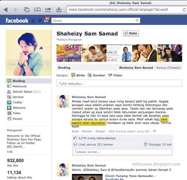Click the Komen link under post
Screen dimensions: 187x180
point(87,131)
